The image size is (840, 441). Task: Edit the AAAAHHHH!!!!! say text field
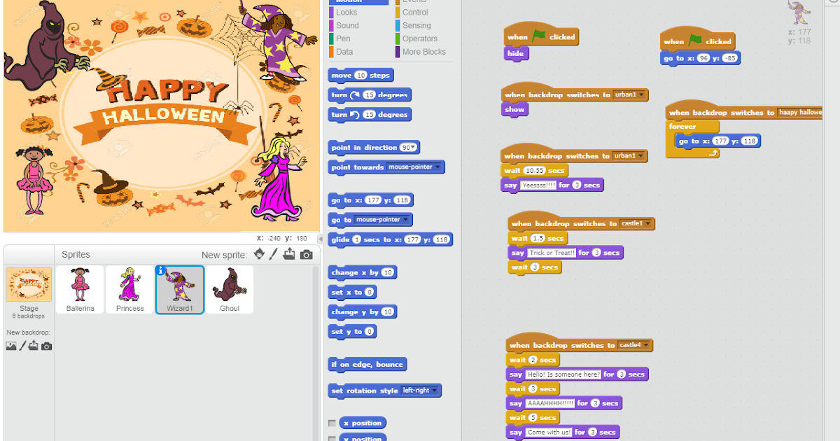550,403
